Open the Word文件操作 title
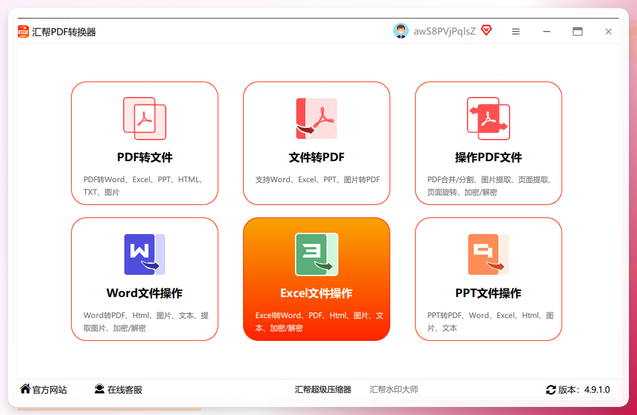637x415 pixels. [145, 293]
